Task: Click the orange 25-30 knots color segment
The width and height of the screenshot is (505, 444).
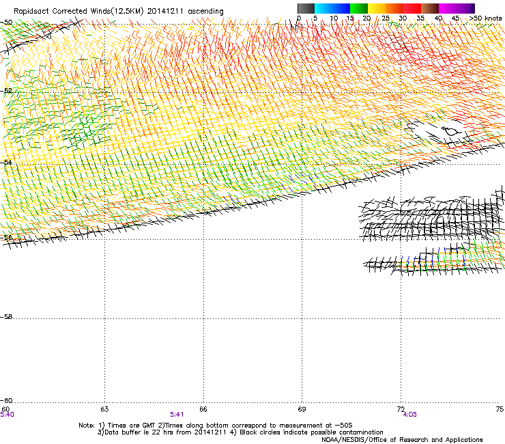Action: (x=394, y=8)
